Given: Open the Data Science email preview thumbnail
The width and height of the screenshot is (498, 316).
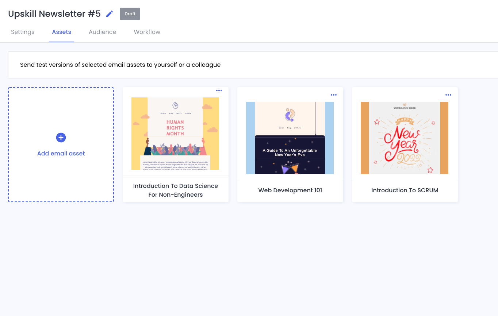Looking at the screenshot, I should [175, 133].
